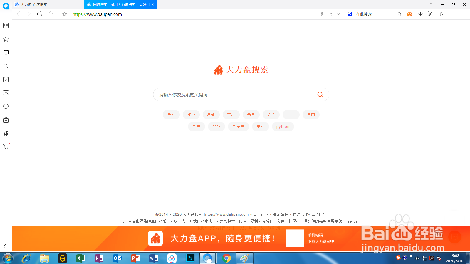This screenshot has height=264, width=470.
Task: Click the browser back arrow
Action: point(19,14)
